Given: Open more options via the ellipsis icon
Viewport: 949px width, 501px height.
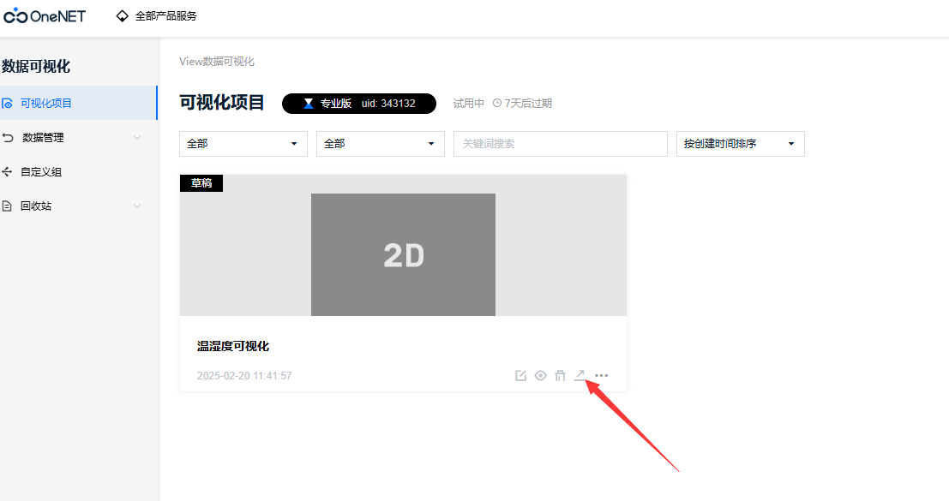Looking at the screenshot, I should (601, 375).
